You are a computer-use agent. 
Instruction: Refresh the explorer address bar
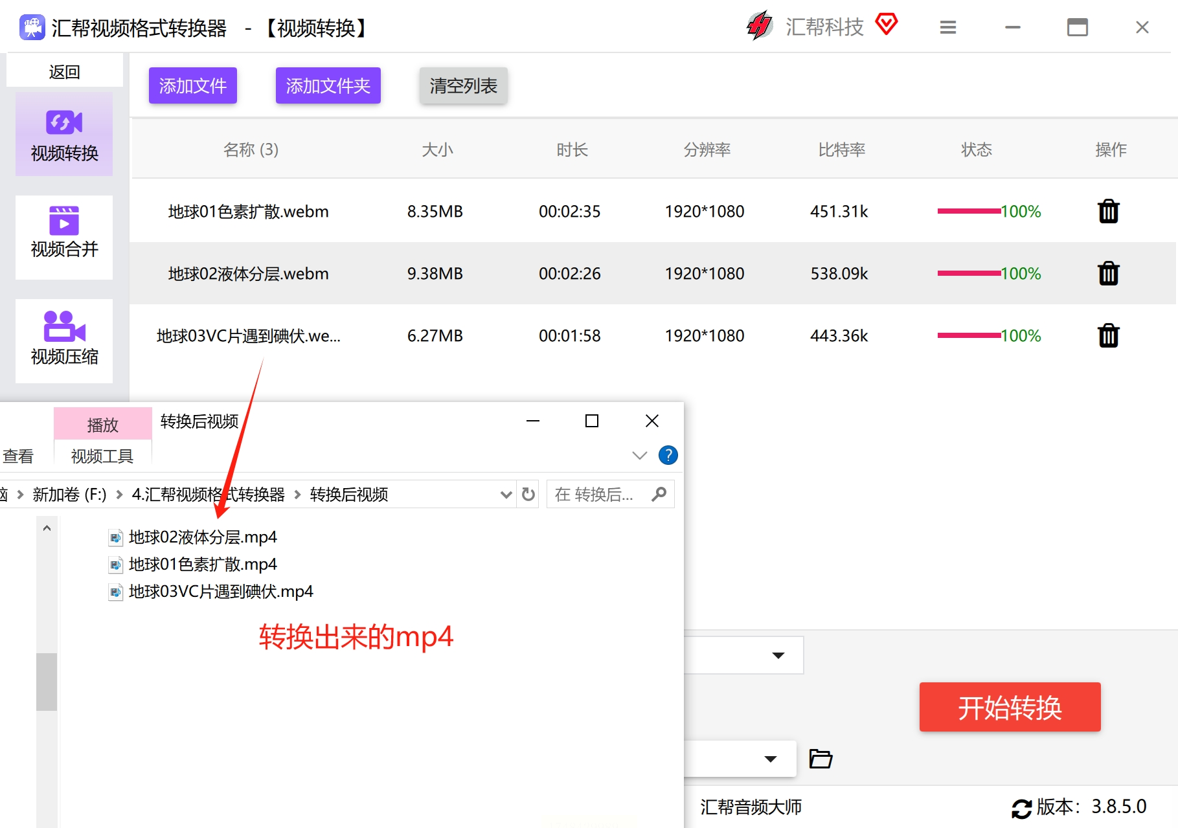[x=528, y=495]
